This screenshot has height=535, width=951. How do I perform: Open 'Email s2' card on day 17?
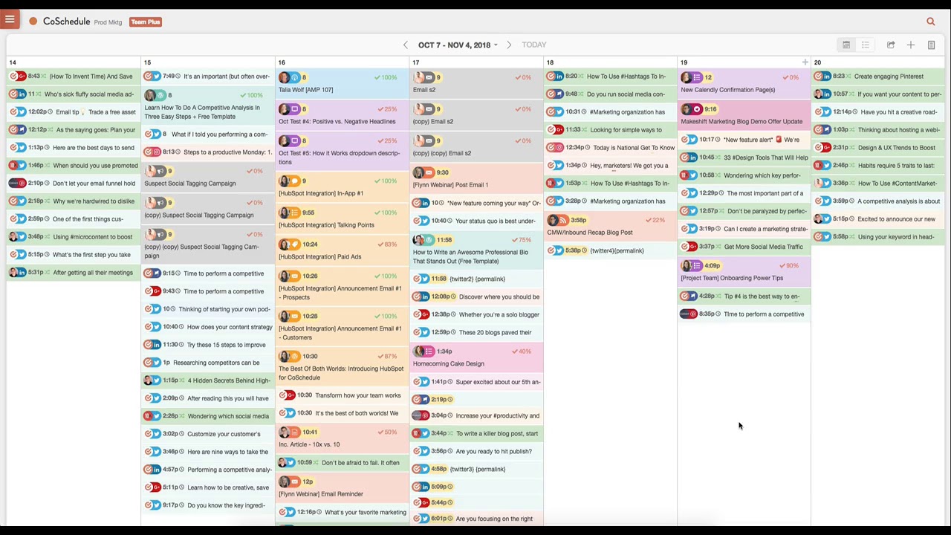pyautogui.click(x=475, y=83)
